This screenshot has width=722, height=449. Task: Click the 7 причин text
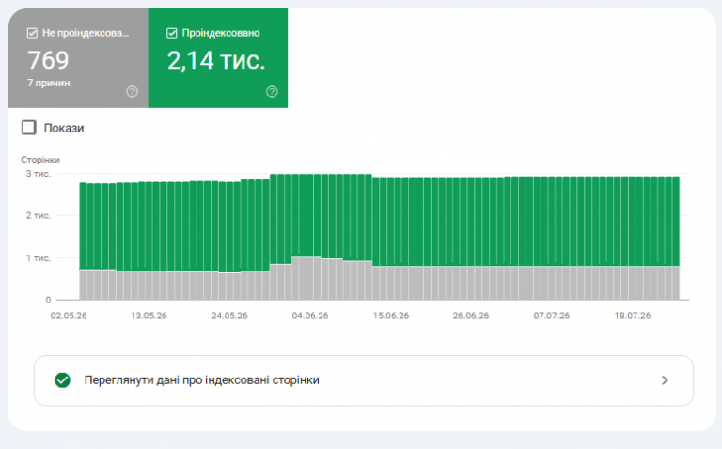49,84
